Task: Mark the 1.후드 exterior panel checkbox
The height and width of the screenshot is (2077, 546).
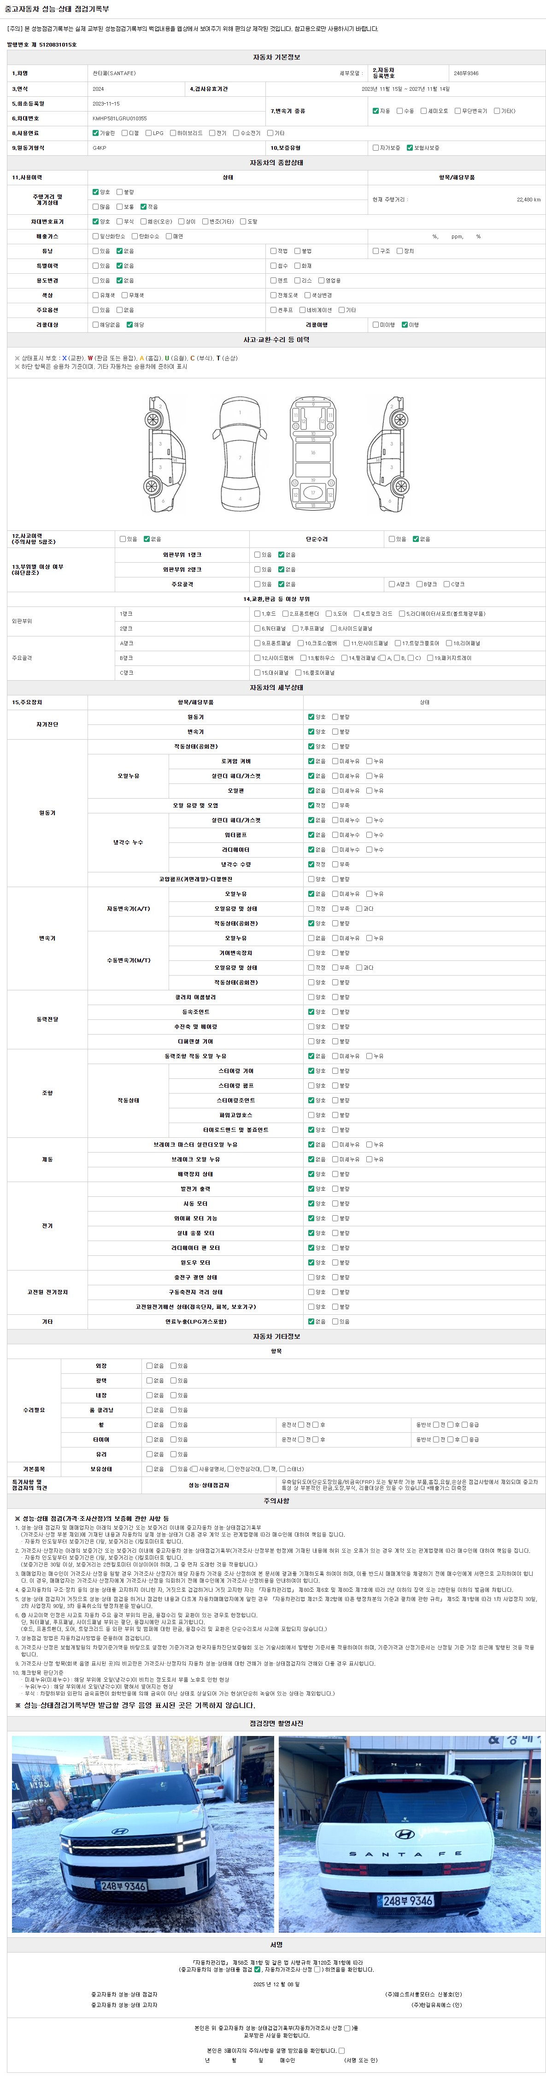Action: click(257, 614)
